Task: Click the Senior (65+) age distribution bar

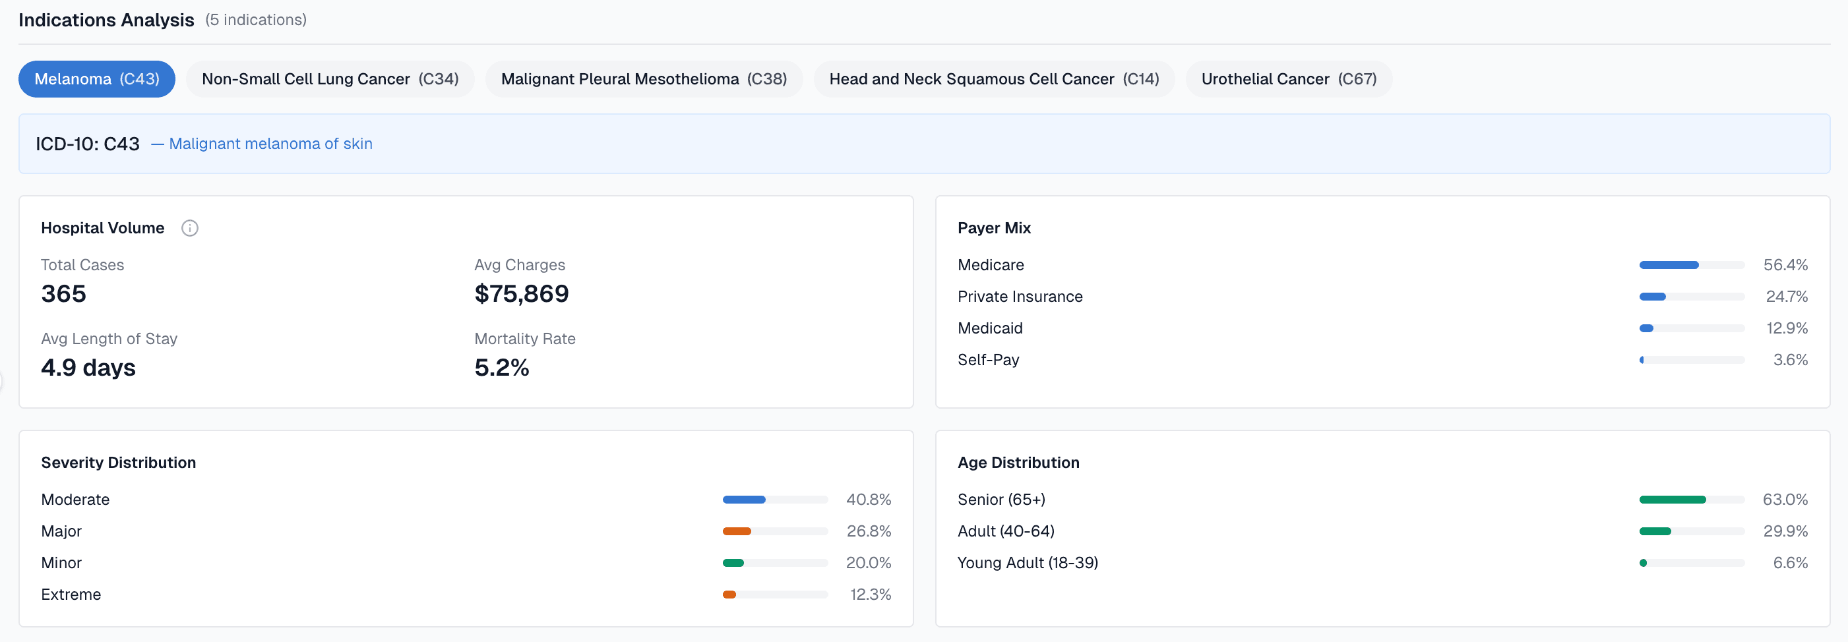Action: (1691, 499)
